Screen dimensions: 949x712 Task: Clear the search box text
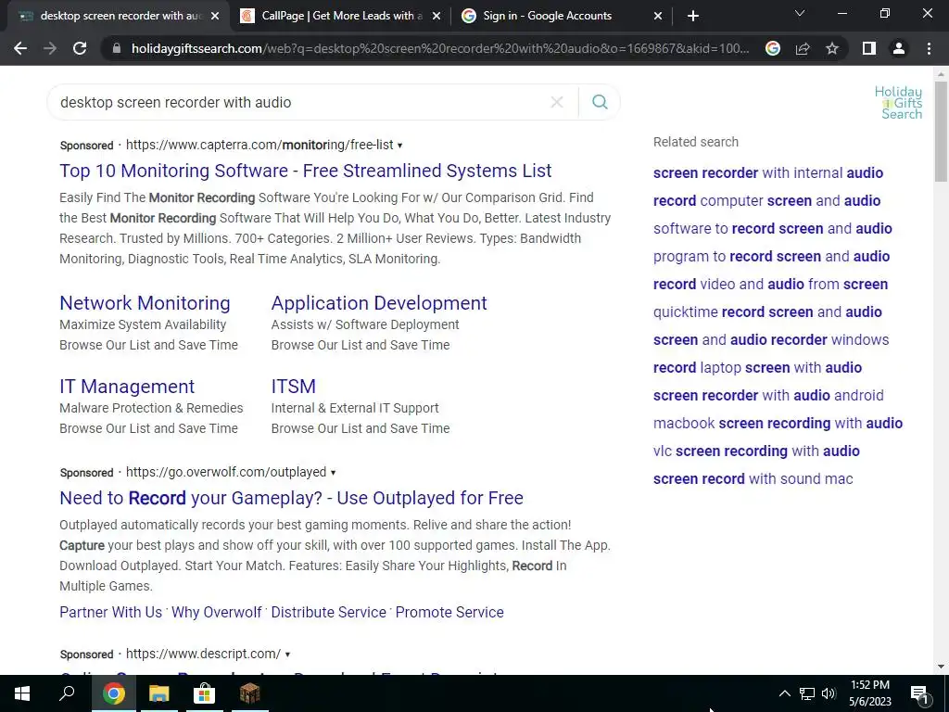[557, 102]
